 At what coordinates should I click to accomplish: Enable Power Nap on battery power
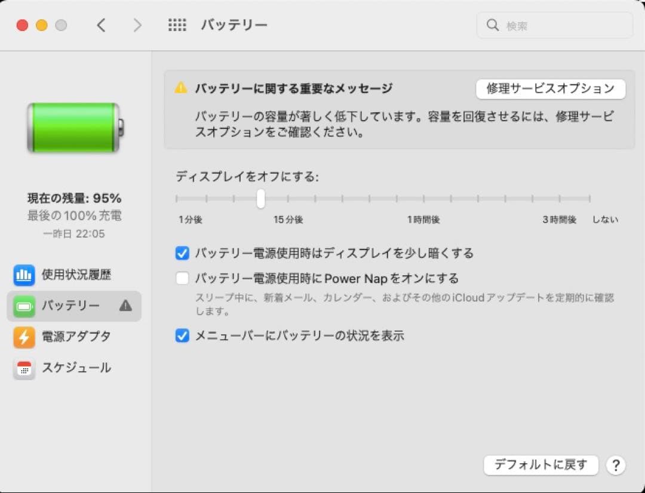(x=182, y=278)
